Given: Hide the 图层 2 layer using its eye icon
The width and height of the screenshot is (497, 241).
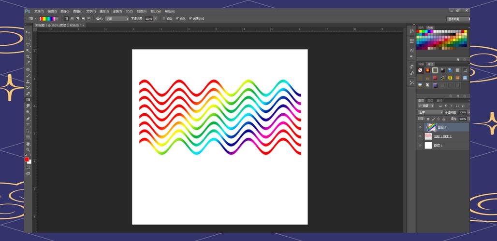Looking at the screenshot, I should click(x=420, y=127).
